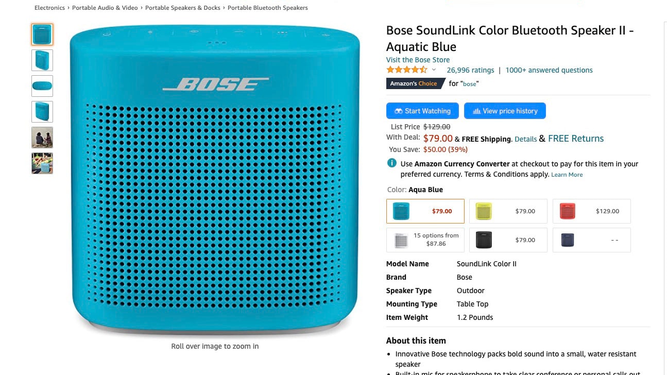Click the binoculars icon on Start Watching

point(398,111)
